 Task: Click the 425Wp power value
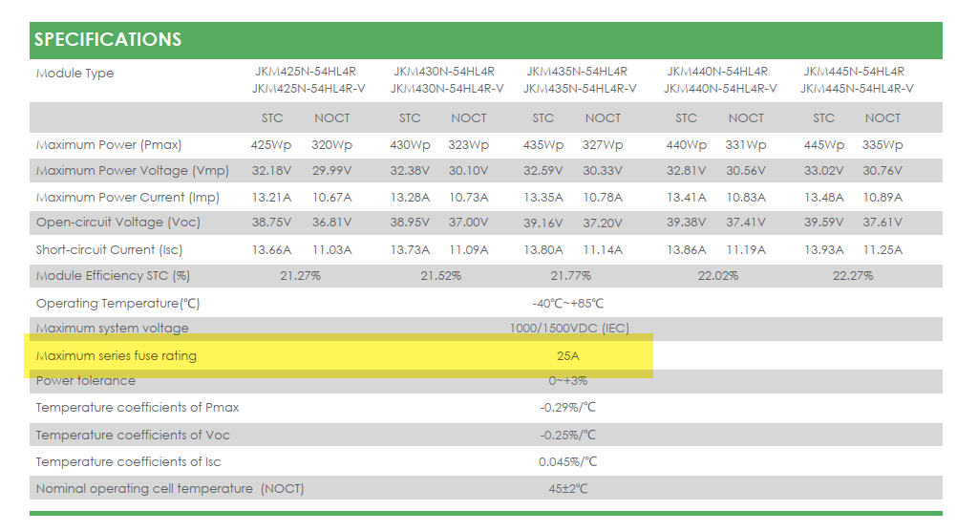pyautogui.click(x=271, y=144)
